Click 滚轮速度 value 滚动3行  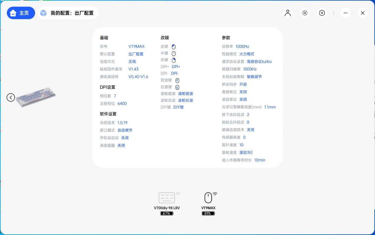pyautogui.click(x=246, y=153)
